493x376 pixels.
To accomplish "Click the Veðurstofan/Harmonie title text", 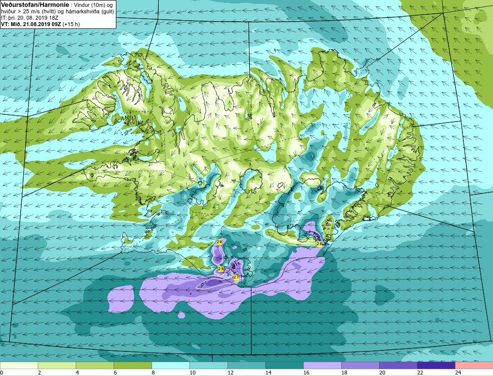I will coord(34,4).
